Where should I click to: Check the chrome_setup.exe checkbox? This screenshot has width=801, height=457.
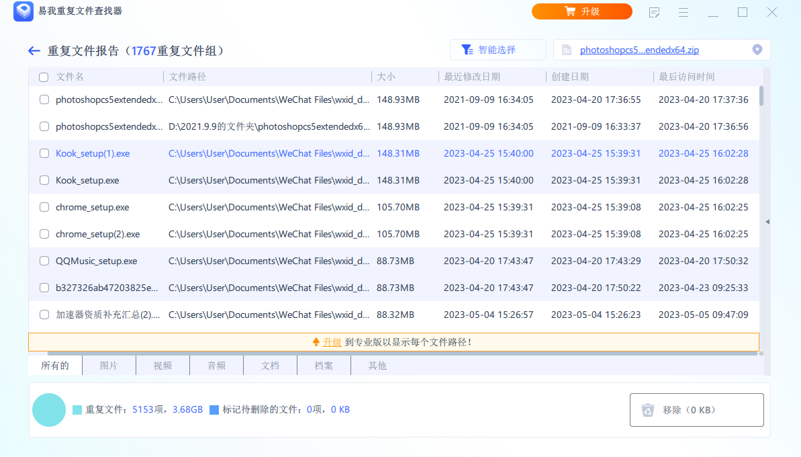[x=44, y=207]
